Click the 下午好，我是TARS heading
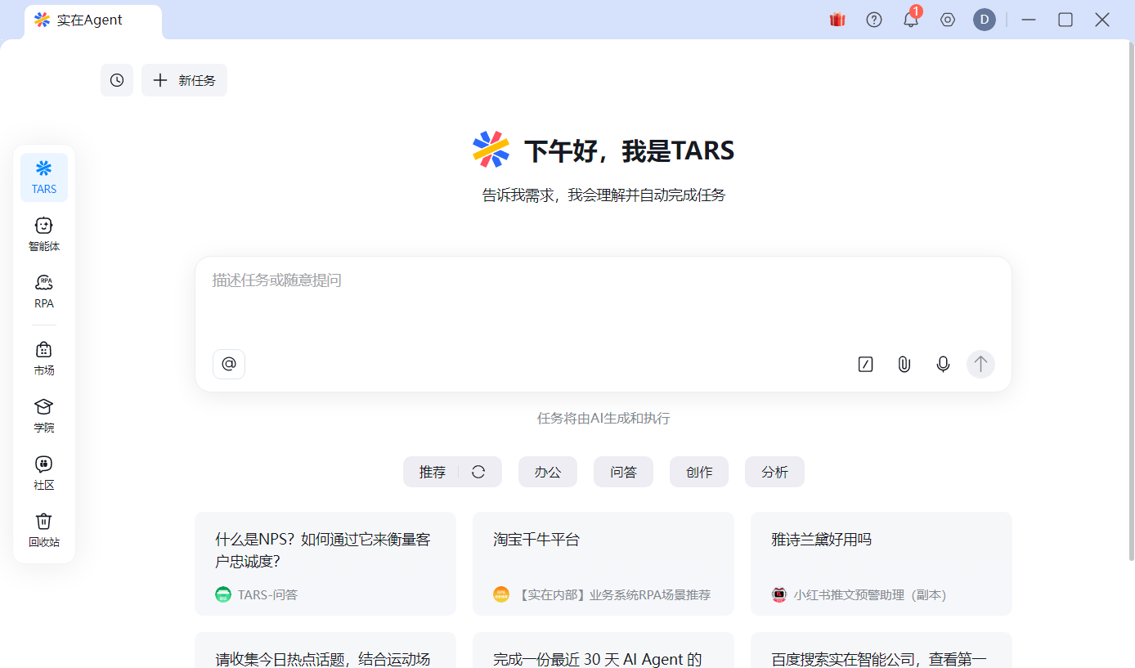 click(629, 150)
